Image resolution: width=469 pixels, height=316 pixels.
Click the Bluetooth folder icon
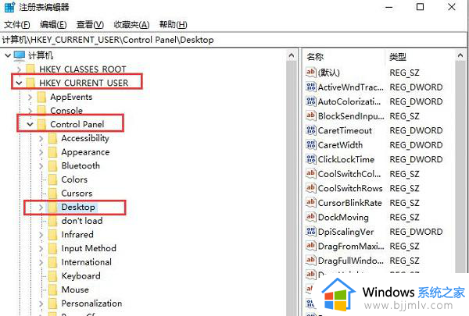pos(52,165)
